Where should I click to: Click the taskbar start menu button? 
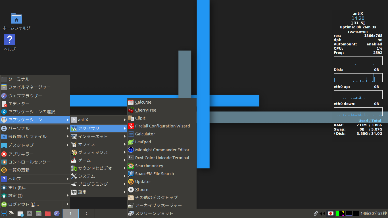pos(4,213)
